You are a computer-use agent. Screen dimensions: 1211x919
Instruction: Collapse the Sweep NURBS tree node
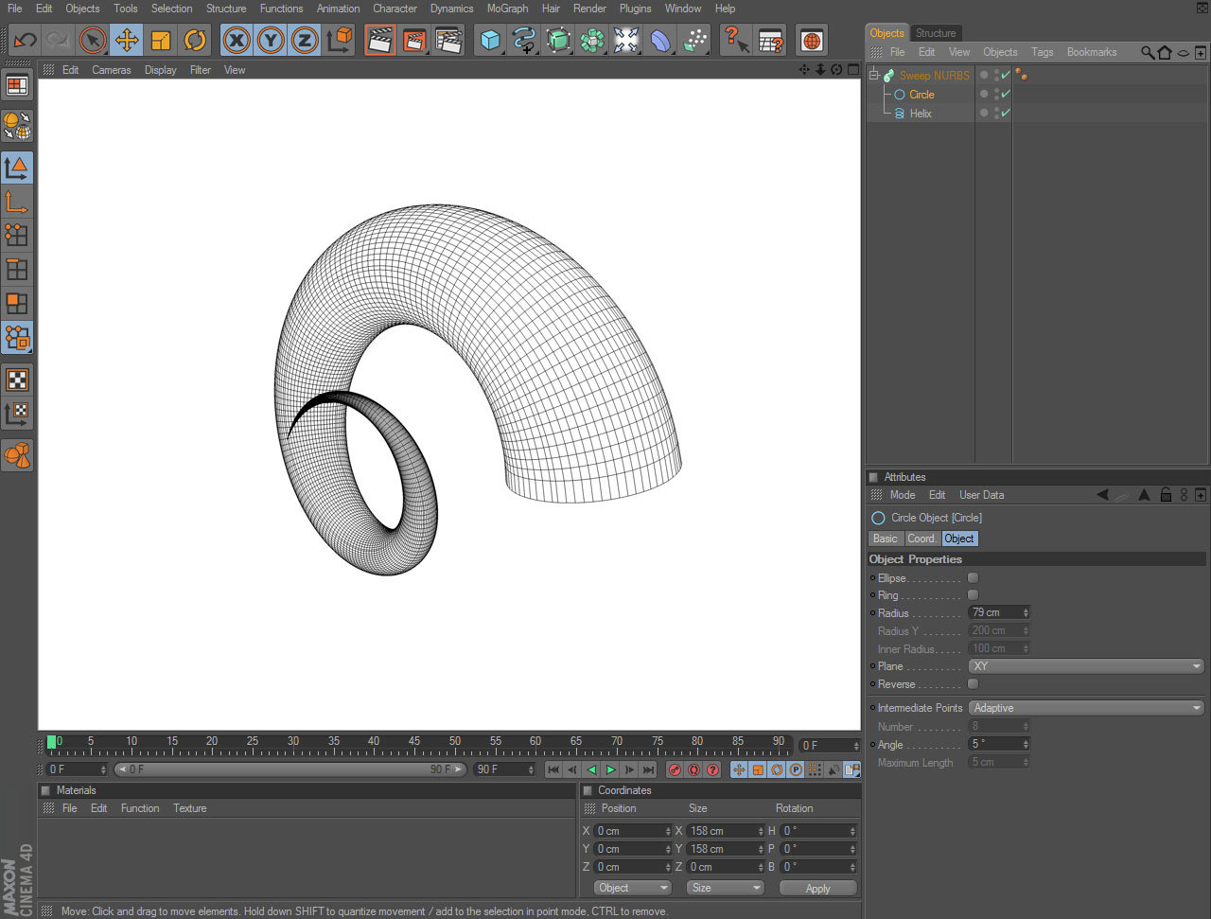tap(874, 76)
